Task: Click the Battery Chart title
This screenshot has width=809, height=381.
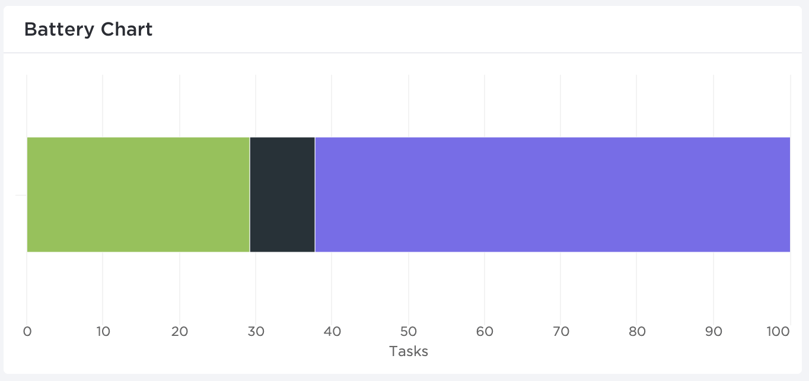Action: click(88, 29)
